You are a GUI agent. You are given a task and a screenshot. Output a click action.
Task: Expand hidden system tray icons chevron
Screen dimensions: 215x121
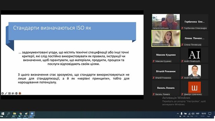[x=178, y=114]
